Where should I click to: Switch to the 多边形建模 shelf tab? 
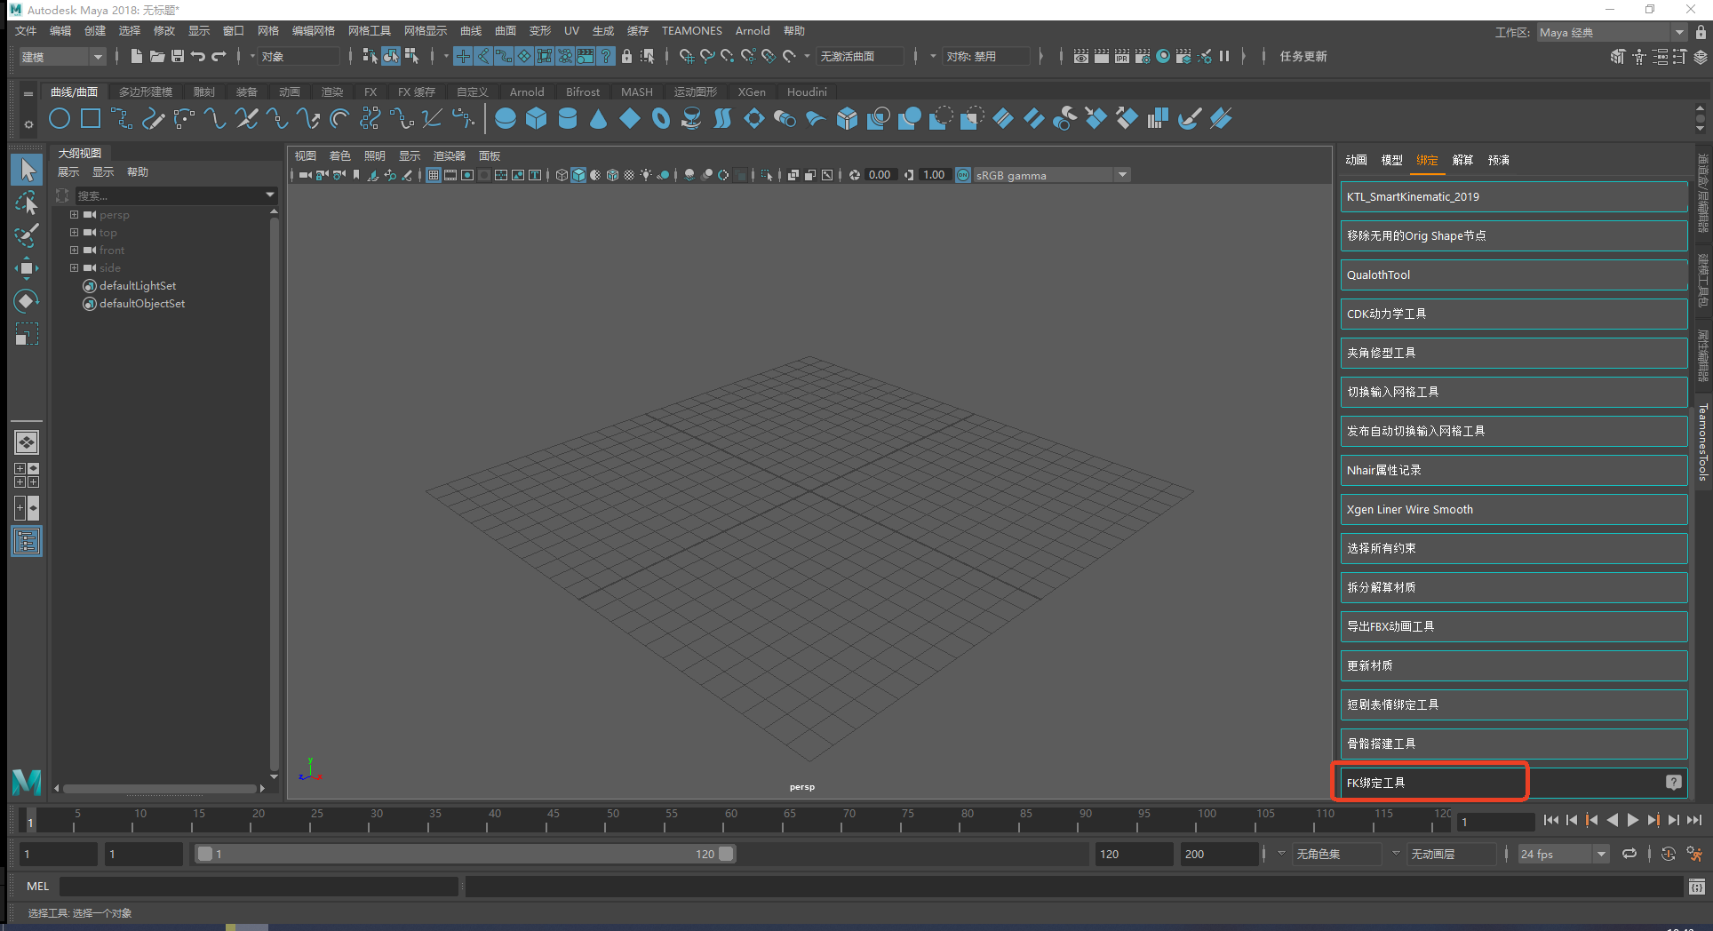click(146, 92)
